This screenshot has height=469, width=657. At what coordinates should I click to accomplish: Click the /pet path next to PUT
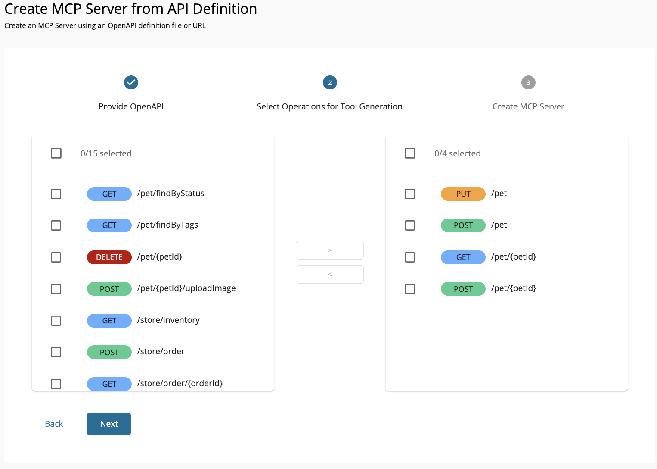pyautogui.click(x=499, y=193)
